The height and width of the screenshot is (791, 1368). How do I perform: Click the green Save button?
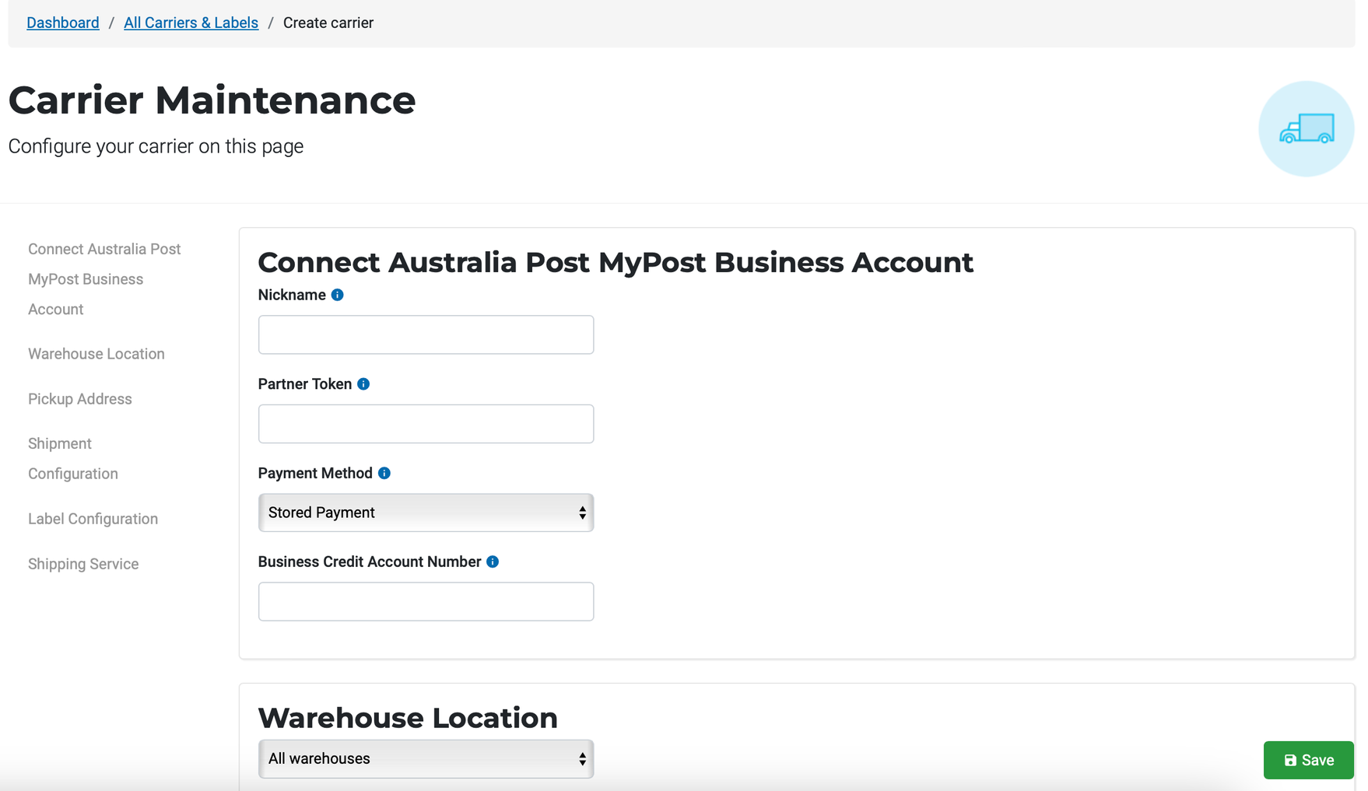point(1308,760)
